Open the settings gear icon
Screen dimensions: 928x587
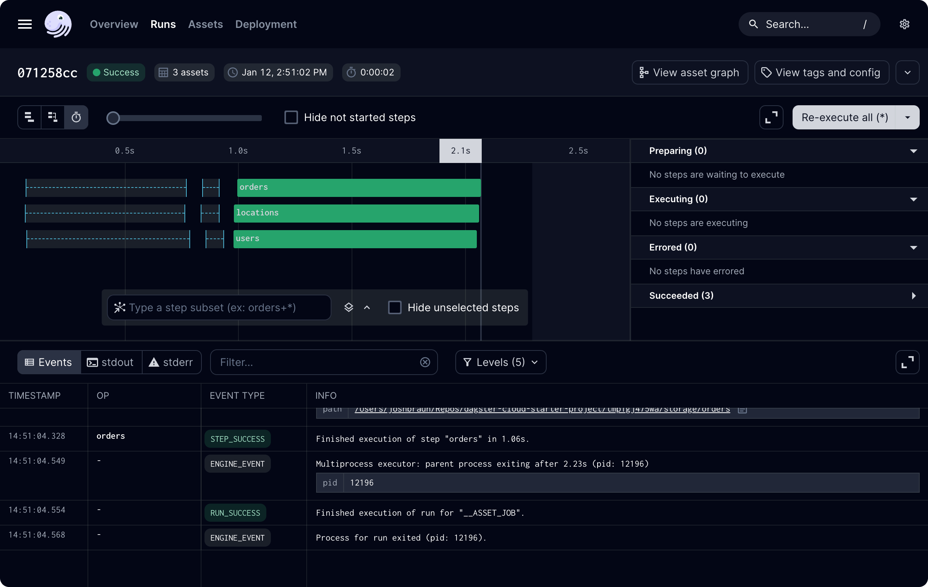(905, 24)
